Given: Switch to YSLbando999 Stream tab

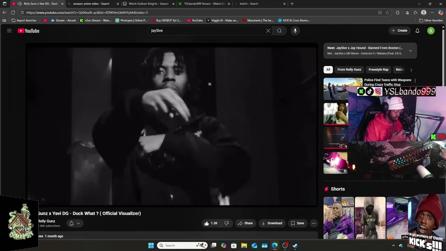Looking at the screenshot, I should point(205,4).
